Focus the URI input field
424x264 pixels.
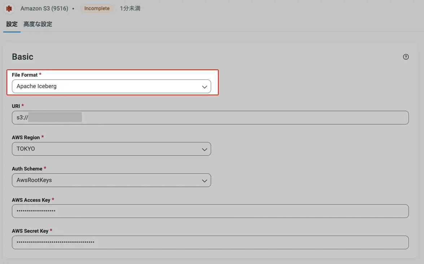(210, 118)
